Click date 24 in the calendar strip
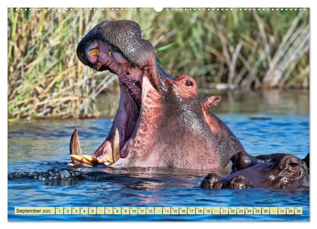Image resolution: width=317 pixels, height=229 pixels. (x=249, y=211)
